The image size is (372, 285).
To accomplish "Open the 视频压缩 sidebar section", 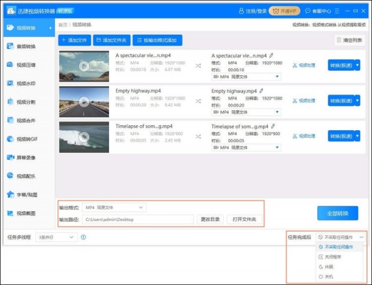I will [29, 64].
